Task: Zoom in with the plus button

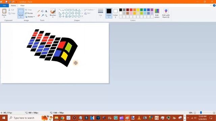Action: pos(214,113)
